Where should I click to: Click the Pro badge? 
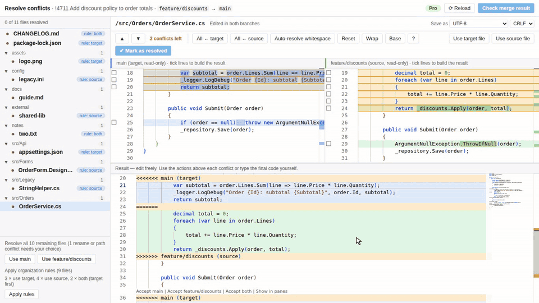click(x=433, y=8)
